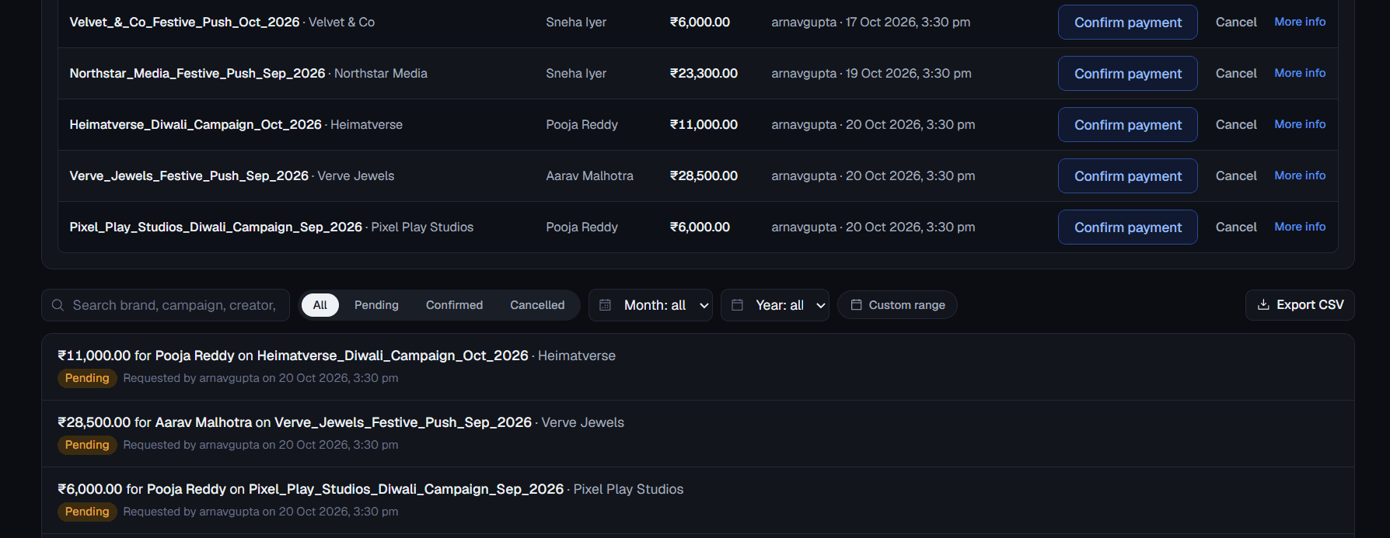Open the ₹28,500.00 for Aarav Malhotra history entry
This screenshot has height=538, width=1390.
pos(697,434)
